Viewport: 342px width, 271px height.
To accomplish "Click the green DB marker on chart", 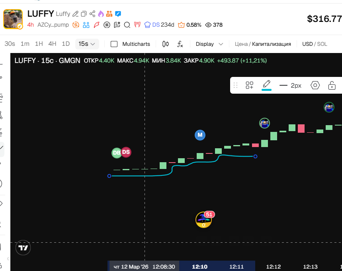I will click(116, 153).
